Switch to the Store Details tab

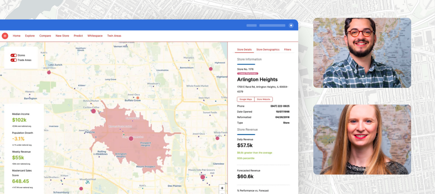pyautogui.click(x=244, y=50)
